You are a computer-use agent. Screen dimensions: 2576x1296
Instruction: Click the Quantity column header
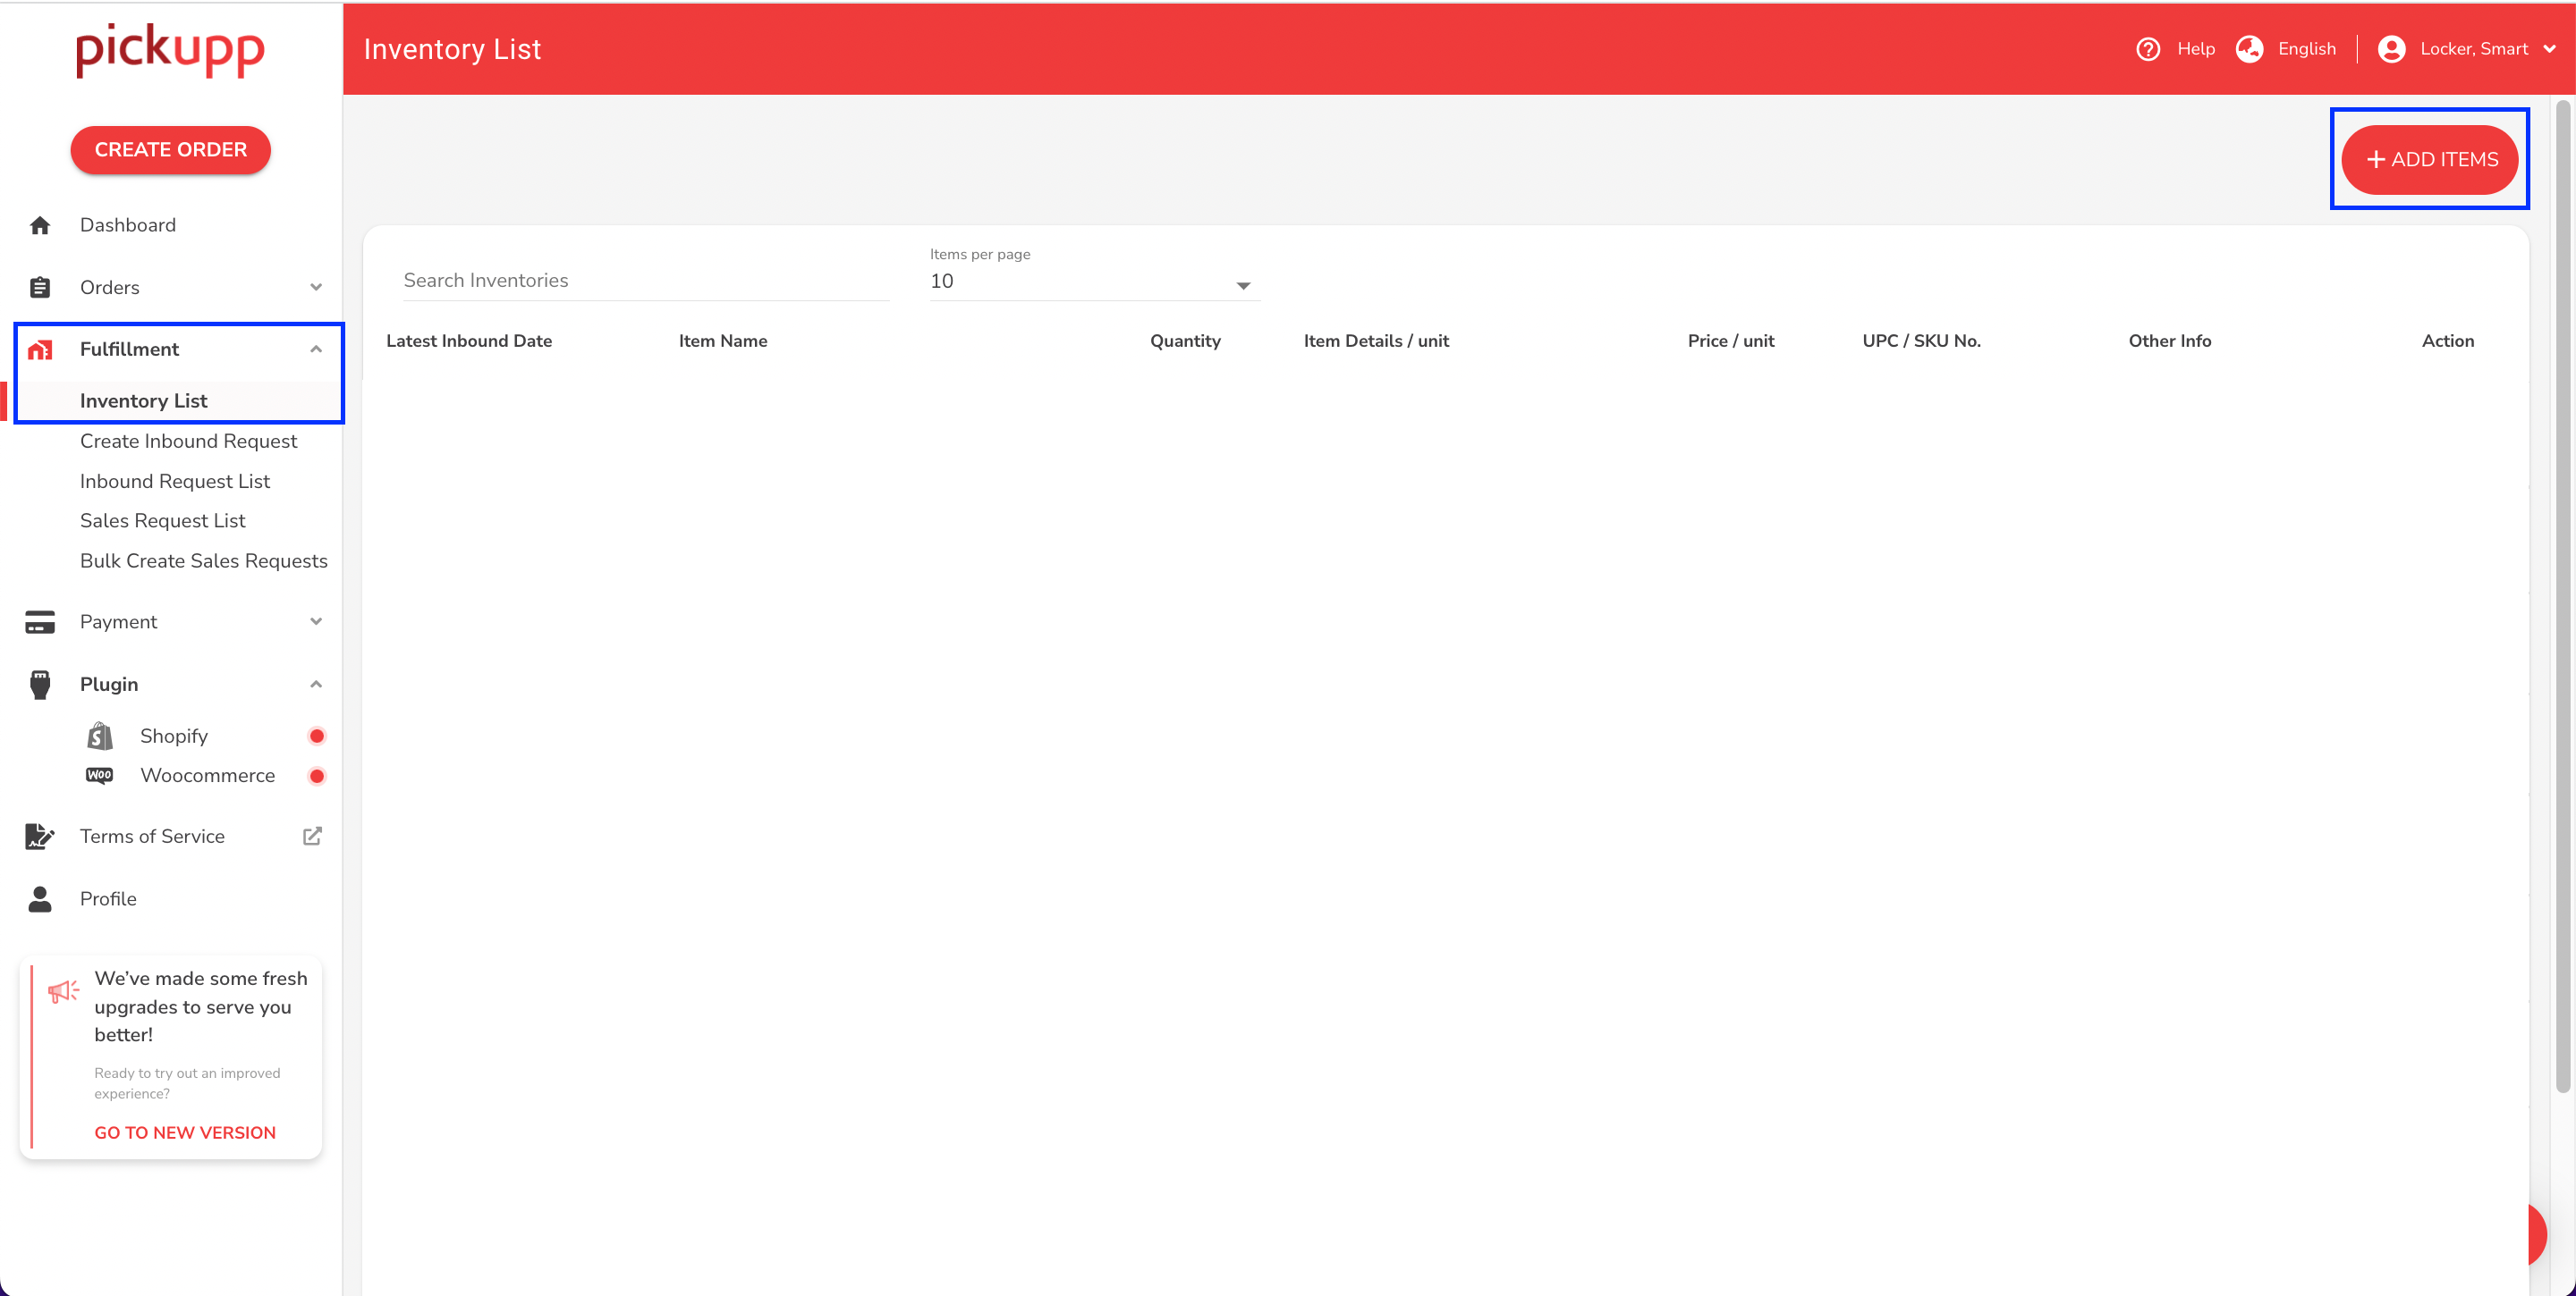[x=1185, y=341]
